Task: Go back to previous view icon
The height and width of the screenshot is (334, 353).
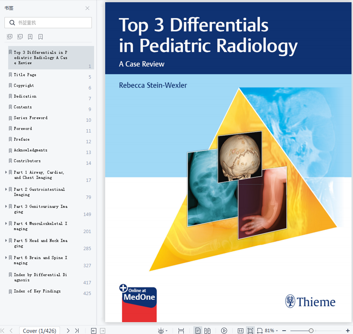Action: 94,331
